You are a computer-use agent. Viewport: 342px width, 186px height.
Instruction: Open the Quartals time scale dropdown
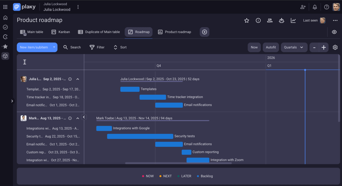294,47
